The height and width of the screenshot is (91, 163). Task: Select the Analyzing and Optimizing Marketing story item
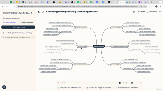18,37
